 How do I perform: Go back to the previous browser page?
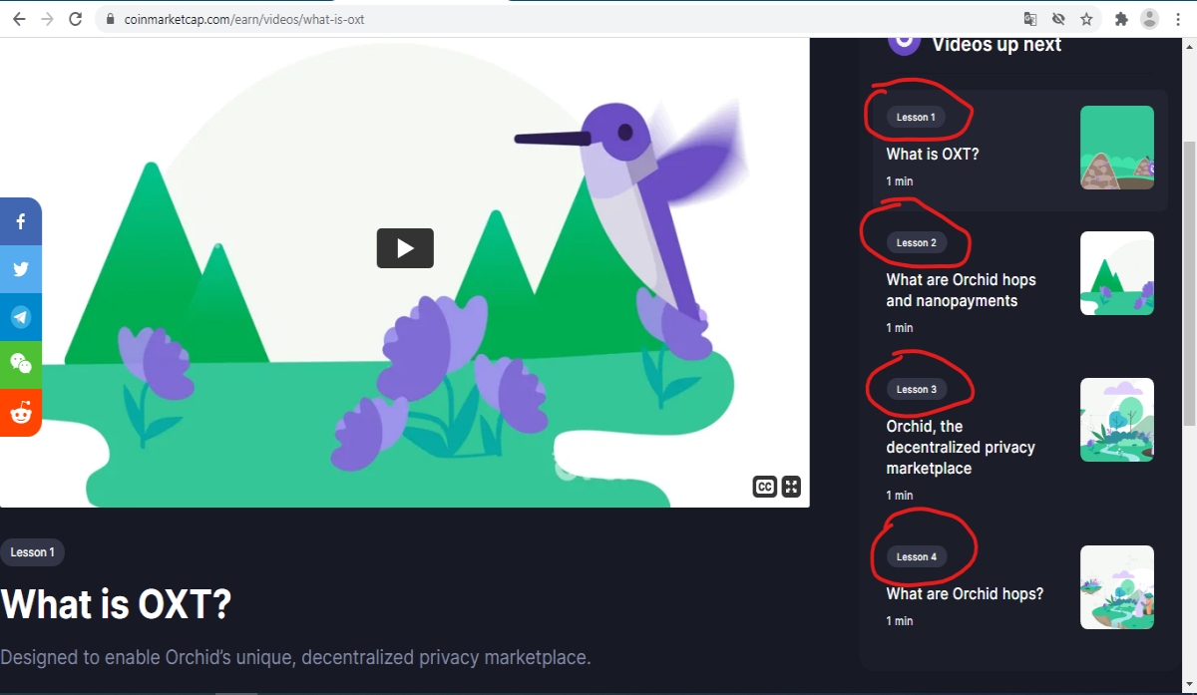[19, 19]
